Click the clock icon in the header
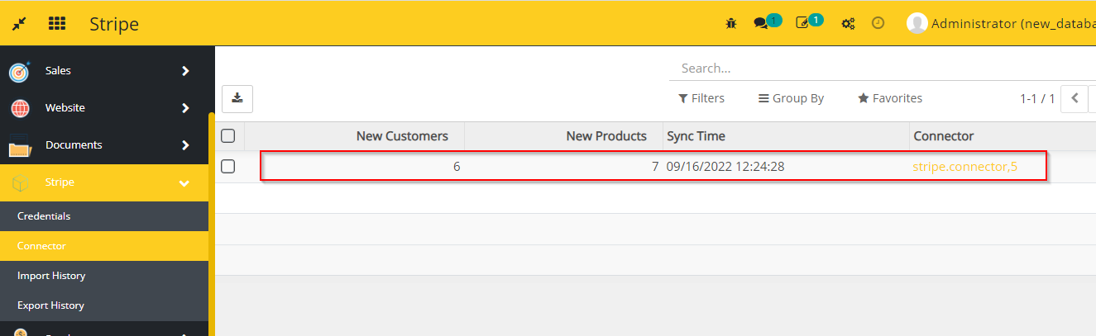The height and width of the screenshot is (336, 1096). tap(878, 24)
